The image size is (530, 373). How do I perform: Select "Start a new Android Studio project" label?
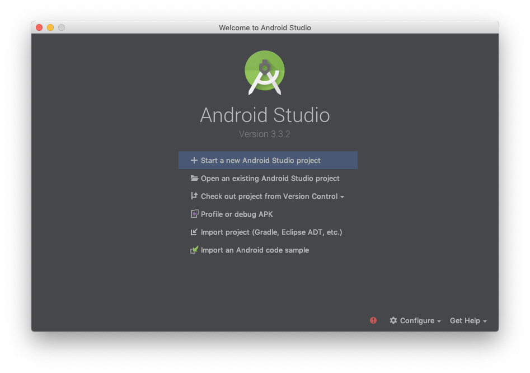click(x=260, y=160)
